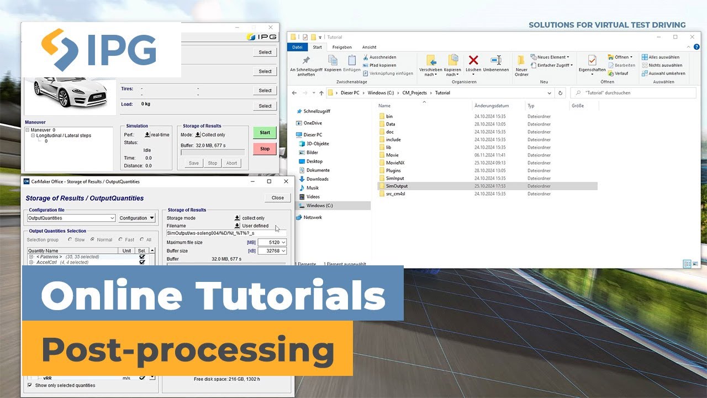
Task: Click the filename pattern input field
Action: click(x=226, y=233)
